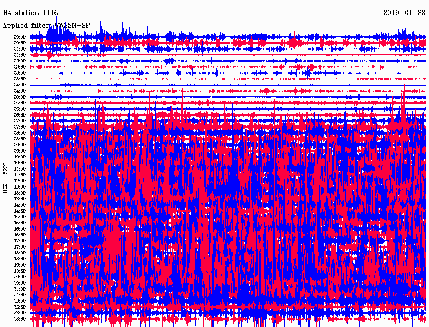Select the 04:00 time row label
This screenshot has height=327, width=429.
[x=20, y=85]
